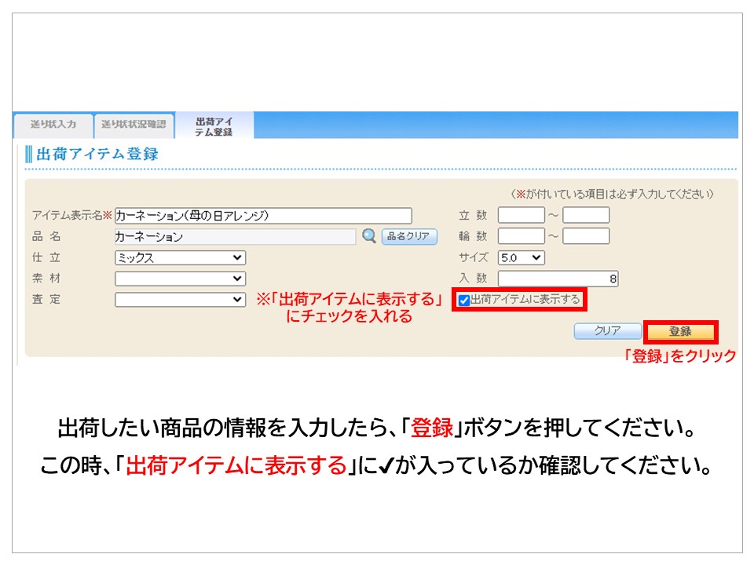This screenshot has height=565, width=754.
Task: Expand the サイズ dropdown showing 5.0
Action: click(521, 257)
